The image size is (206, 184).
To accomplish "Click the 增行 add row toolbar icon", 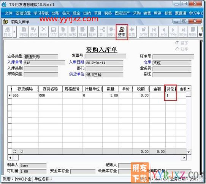I will point(102,32).
